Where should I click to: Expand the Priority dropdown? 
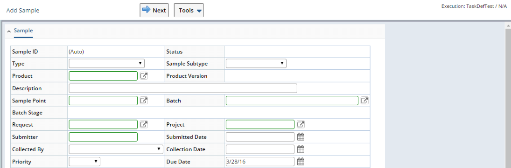(x=84, y=161)
